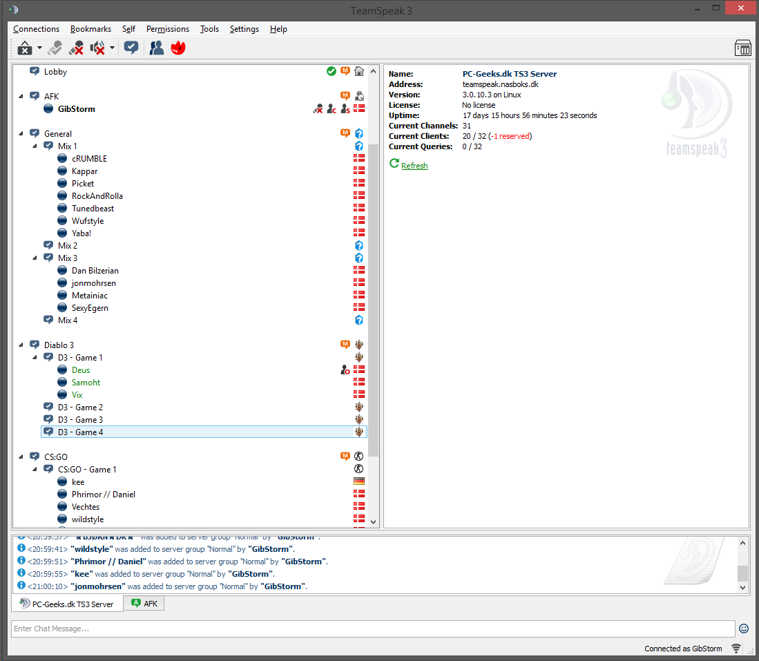The width and height of the screenshot is (759, 661).
Task: Collapse the AFK channel
Action: pyautogui.click(x=21, y=97)
